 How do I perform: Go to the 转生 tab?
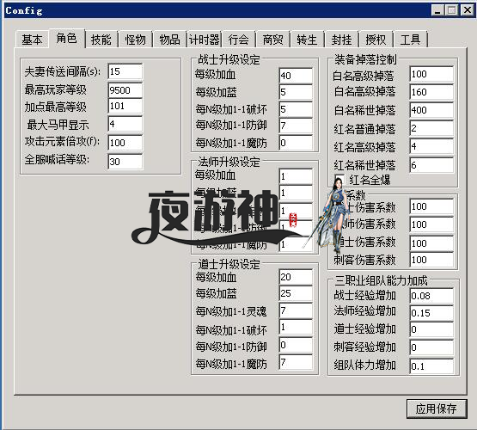(307, 40)
